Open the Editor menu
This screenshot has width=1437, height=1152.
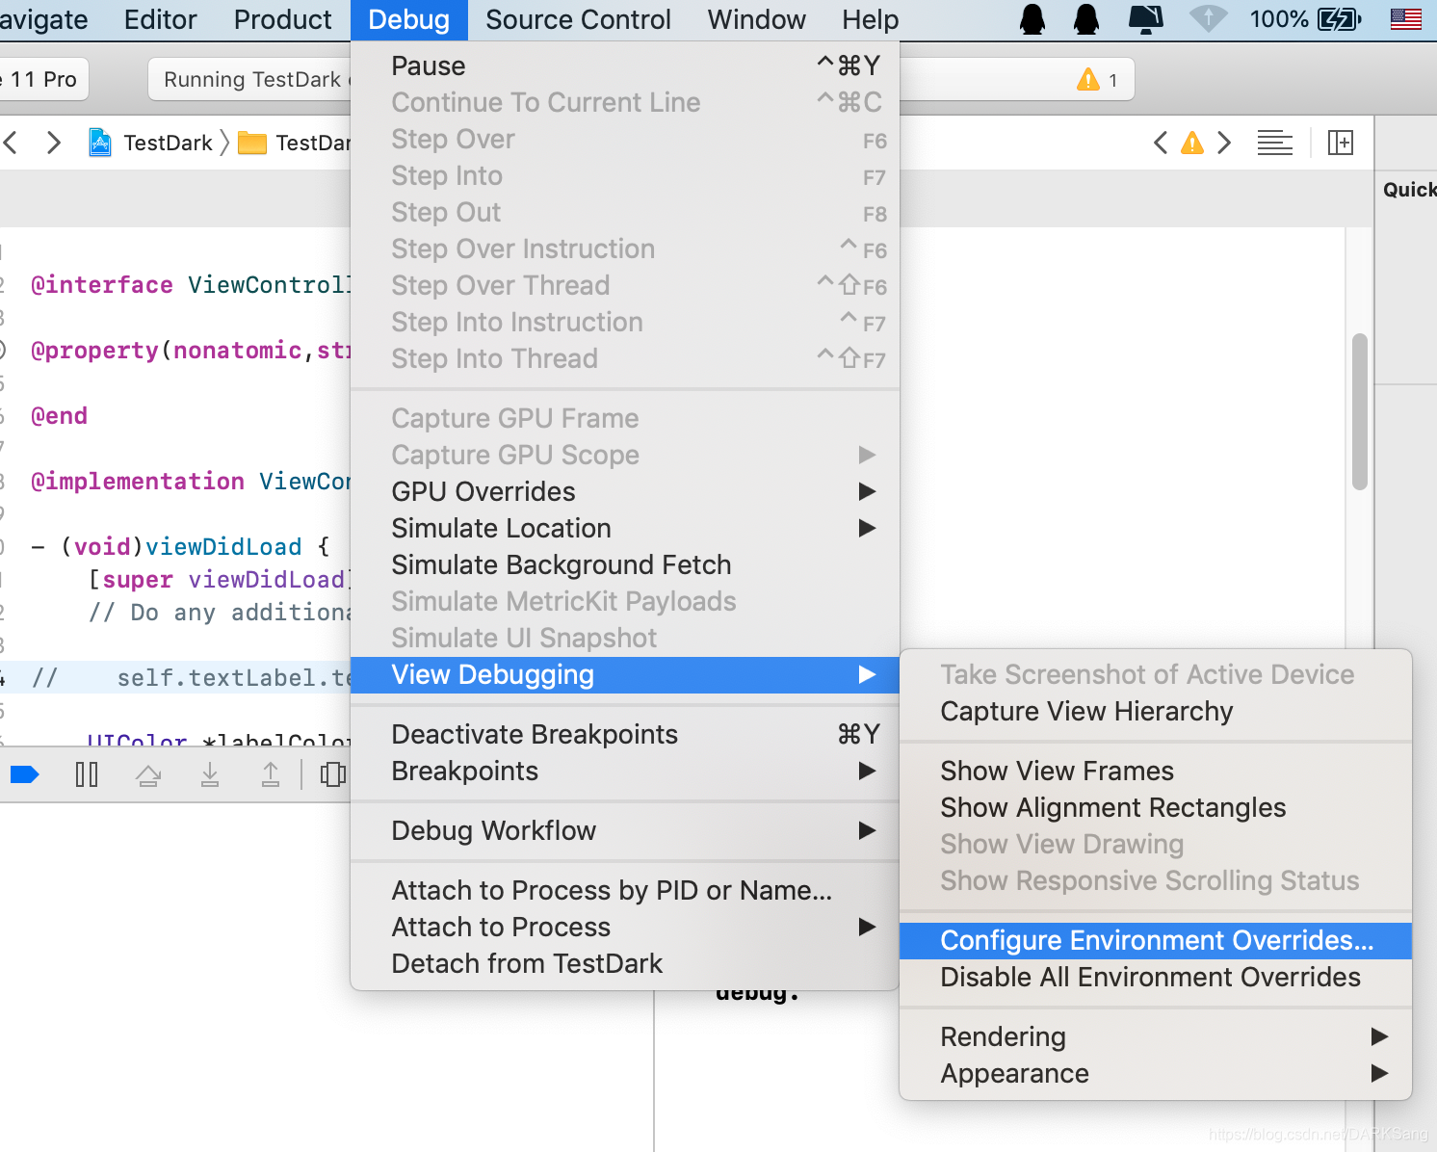click(160, 19)
